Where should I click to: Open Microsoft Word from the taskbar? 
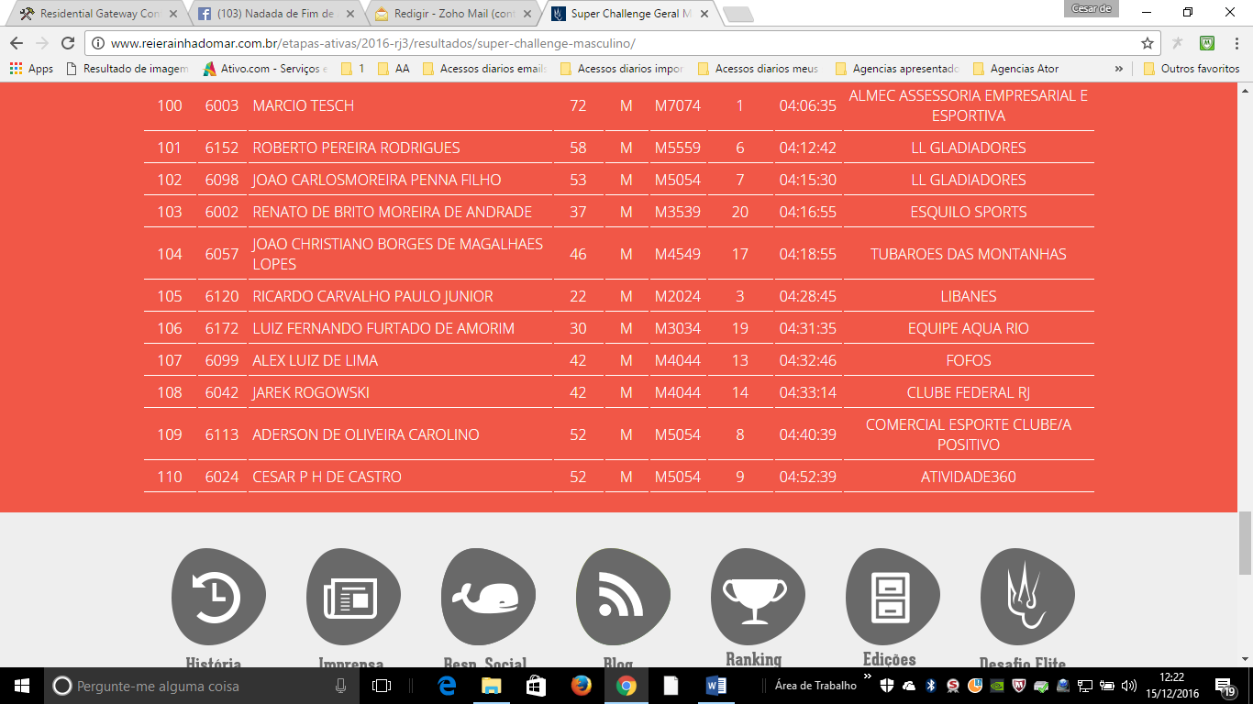715,686
